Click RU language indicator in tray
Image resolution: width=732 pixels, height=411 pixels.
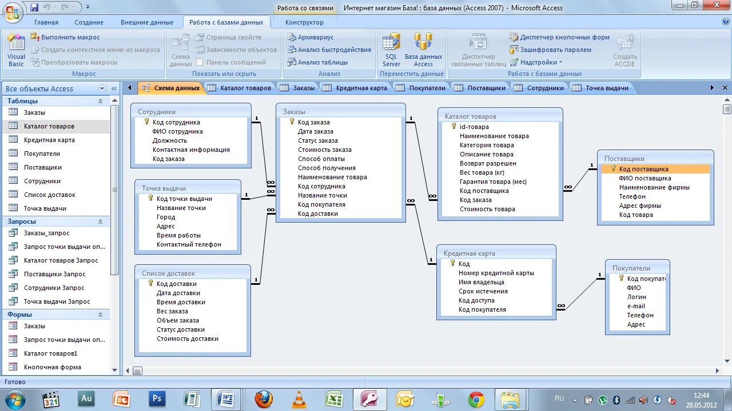[559, 398]
